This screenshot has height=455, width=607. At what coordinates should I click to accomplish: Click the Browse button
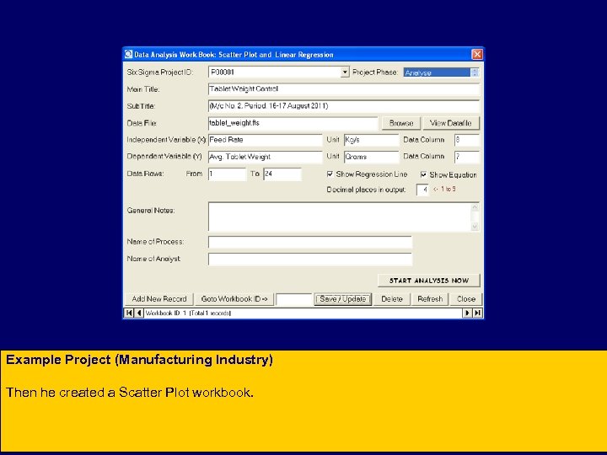pos(401,123)
